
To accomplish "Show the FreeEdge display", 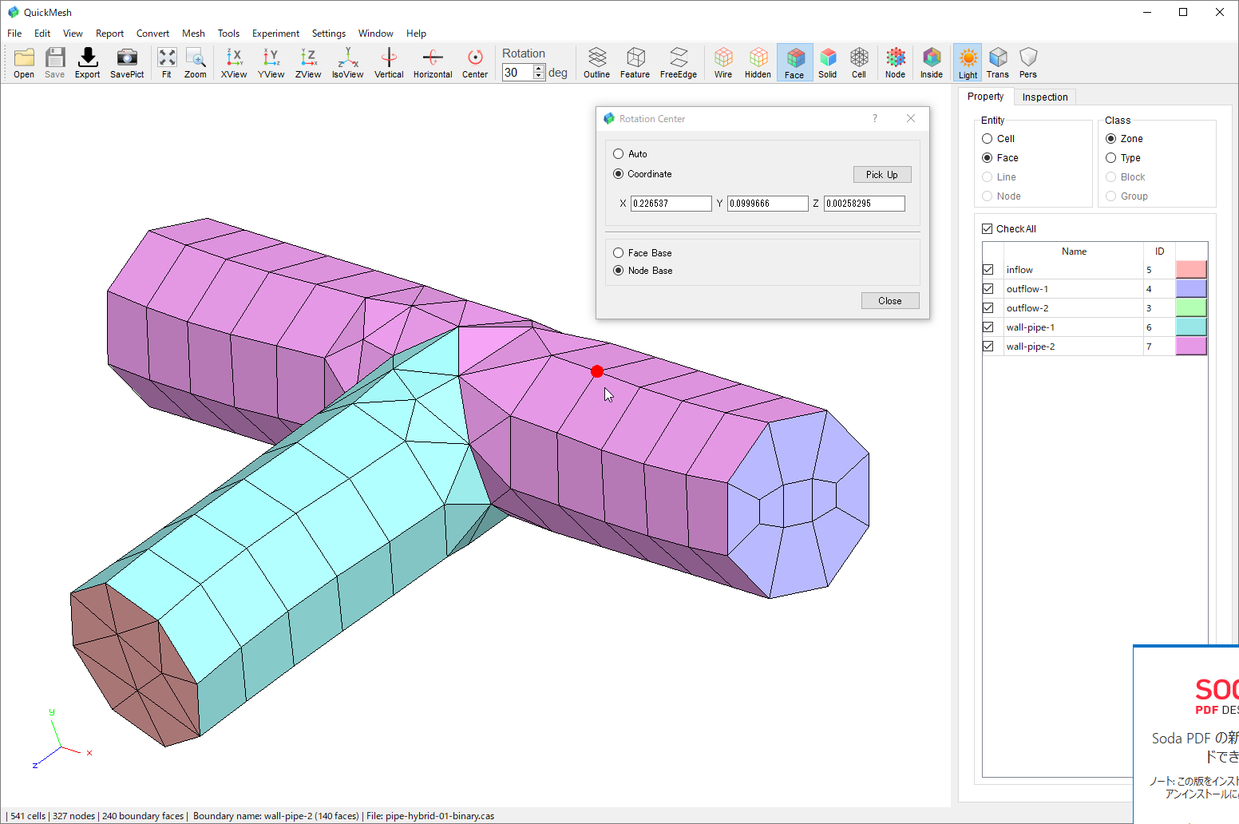I will click(679, 62).
